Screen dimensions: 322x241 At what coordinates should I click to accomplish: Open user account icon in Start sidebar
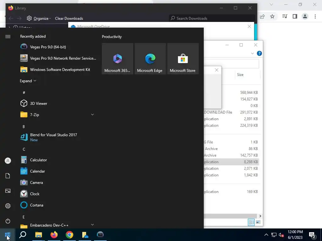point(8,161)
